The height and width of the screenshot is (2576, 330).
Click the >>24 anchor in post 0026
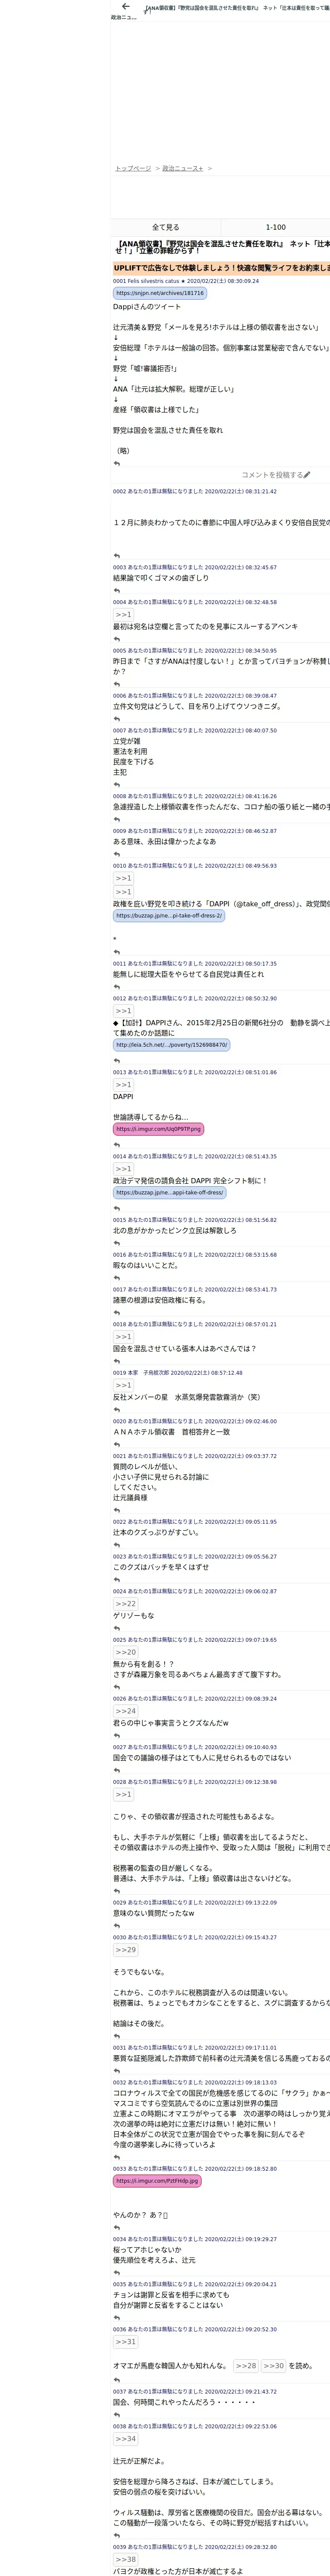click(125, 1710)
